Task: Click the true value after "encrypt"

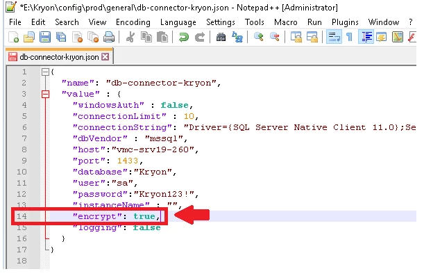Action: coord(144,216)
